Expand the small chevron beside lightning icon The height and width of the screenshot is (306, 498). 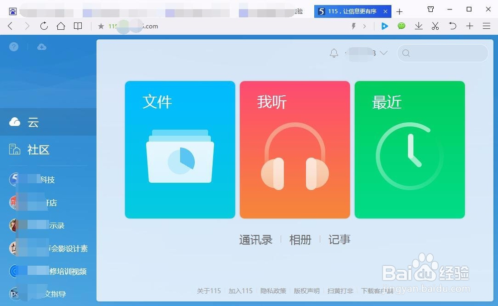[365, 26]
